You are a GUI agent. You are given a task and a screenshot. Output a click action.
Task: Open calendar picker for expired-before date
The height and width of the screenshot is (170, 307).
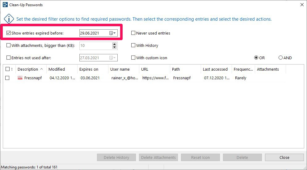click(x=112, y=33)
